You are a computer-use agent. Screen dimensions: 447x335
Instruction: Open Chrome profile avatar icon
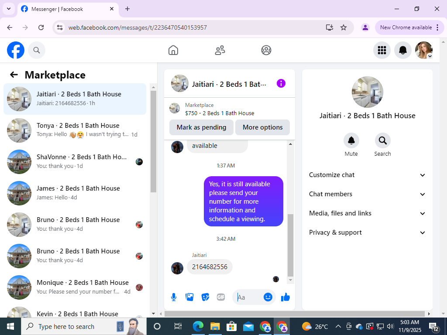[365, 27]
